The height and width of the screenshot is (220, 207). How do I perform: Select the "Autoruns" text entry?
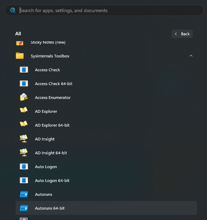pyautogui.click(x=43, y=194)
